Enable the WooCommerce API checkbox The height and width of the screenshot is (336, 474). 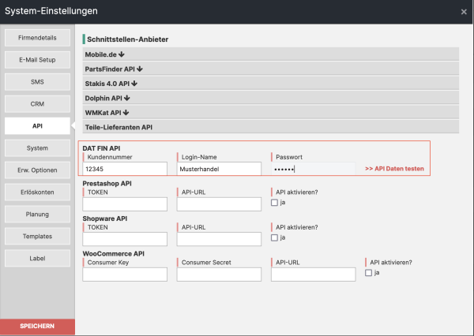pyautogui.click(x=369, y=273)
